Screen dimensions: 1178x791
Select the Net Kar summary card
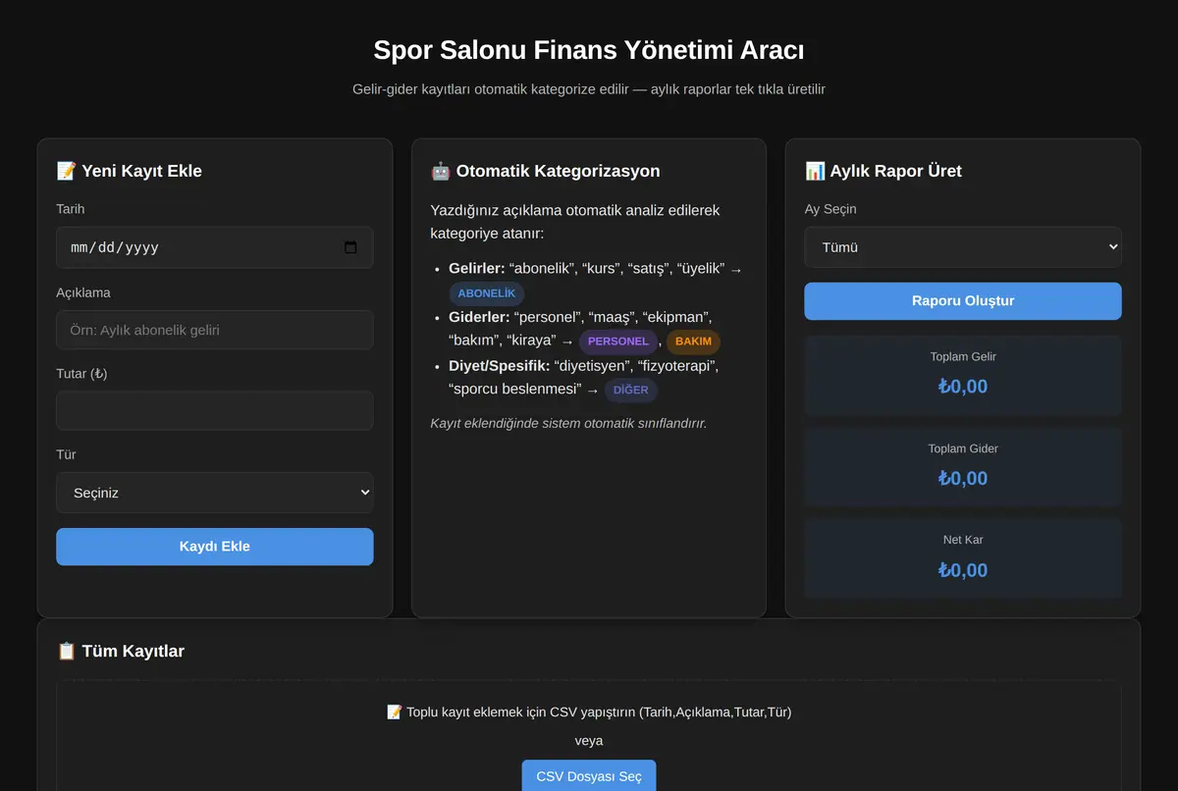(x=963, y=558)
